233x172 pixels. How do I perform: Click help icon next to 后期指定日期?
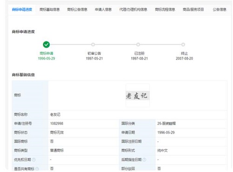click(144, 159)
